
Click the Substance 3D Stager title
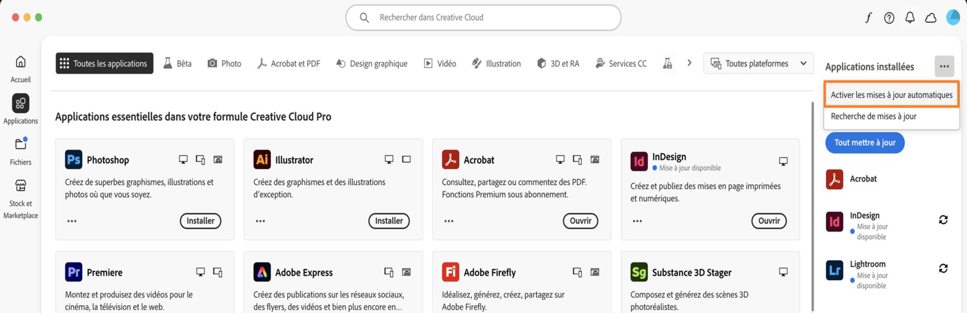coord(692,273)
